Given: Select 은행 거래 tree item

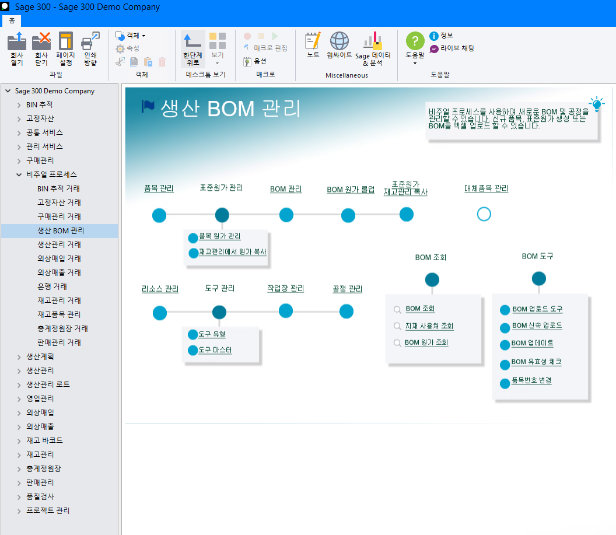Looking at the screenshot, I should (x=52, y=286).
